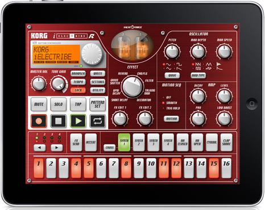Viewport: 265px width, 210px height.
Task: Click the stop square button
Action: (59, 121)
